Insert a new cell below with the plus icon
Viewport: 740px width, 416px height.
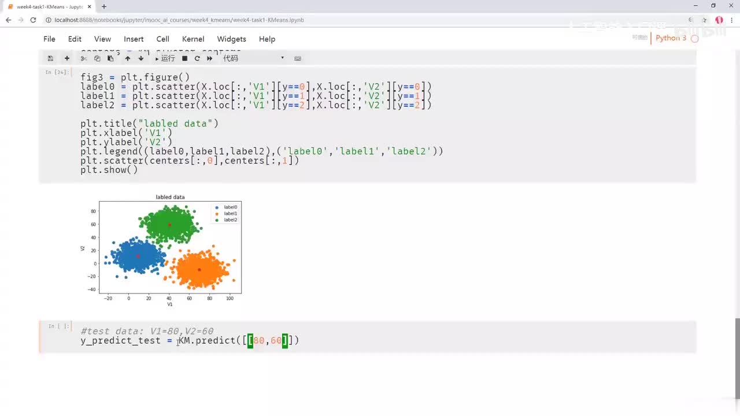[66, 58]
